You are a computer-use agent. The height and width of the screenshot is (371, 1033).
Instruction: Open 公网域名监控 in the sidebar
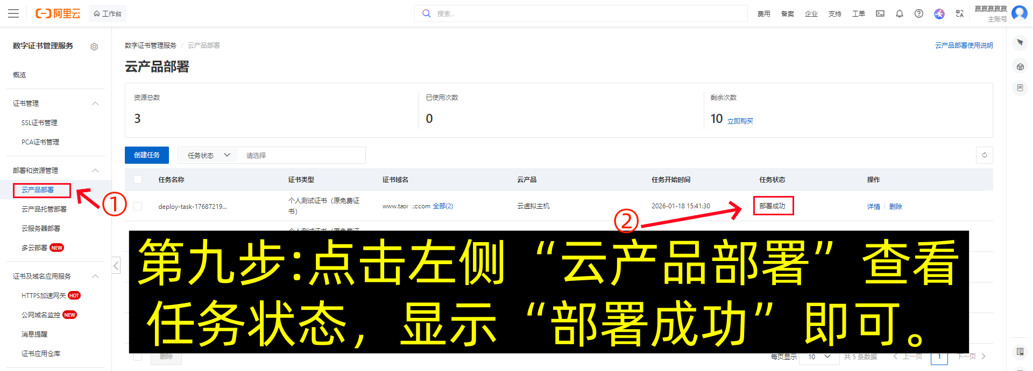point(41,315)
